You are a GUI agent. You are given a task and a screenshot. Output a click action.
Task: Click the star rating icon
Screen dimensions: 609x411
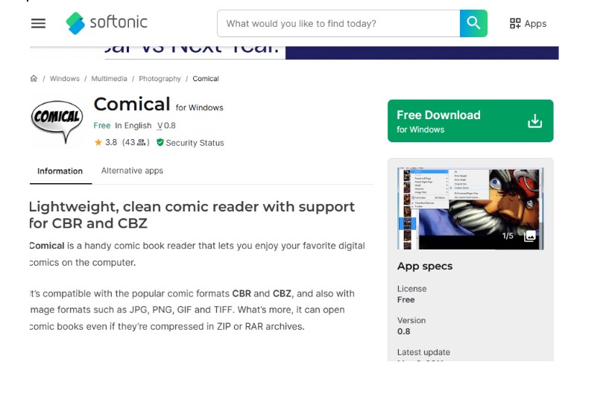98,142
